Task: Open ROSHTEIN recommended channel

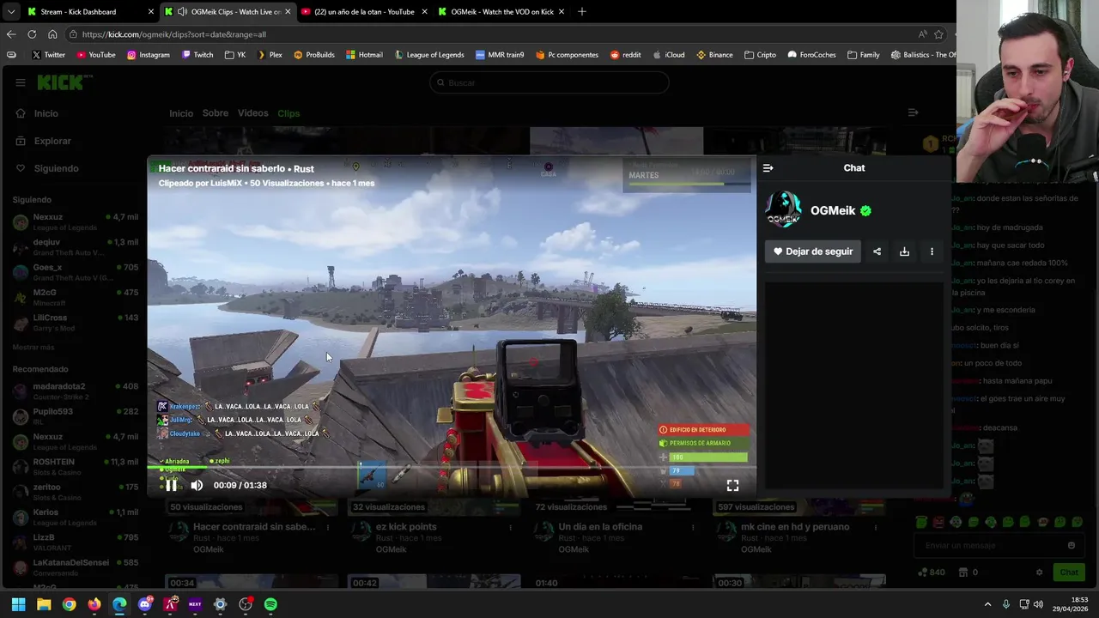Action: [x=76, y=466]
